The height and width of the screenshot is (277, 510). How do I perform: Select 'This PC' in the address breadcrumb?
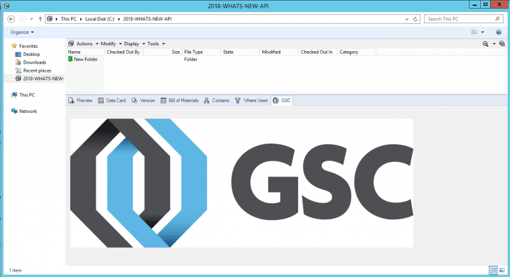[68, 19]
